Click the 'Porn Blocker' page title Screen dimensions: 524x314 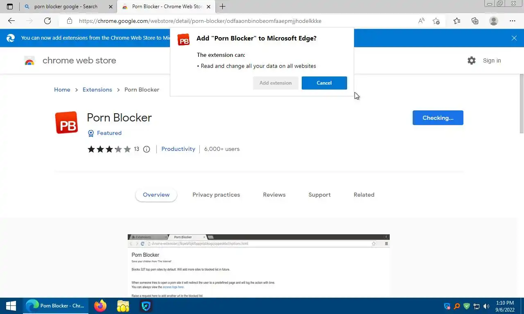119,118
